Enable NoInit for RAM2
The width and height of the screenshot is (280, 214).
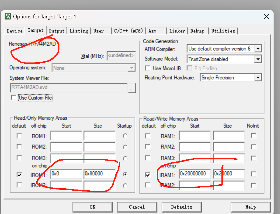(x=253, y=147)
